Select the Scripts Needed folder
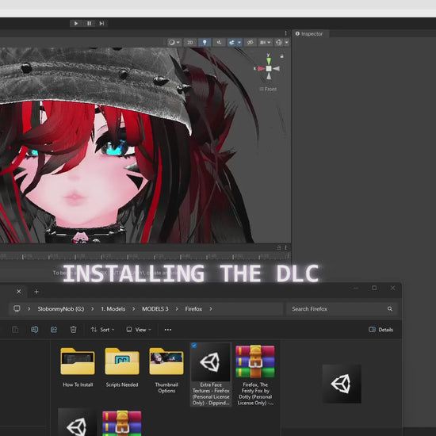 pos(122,368)
